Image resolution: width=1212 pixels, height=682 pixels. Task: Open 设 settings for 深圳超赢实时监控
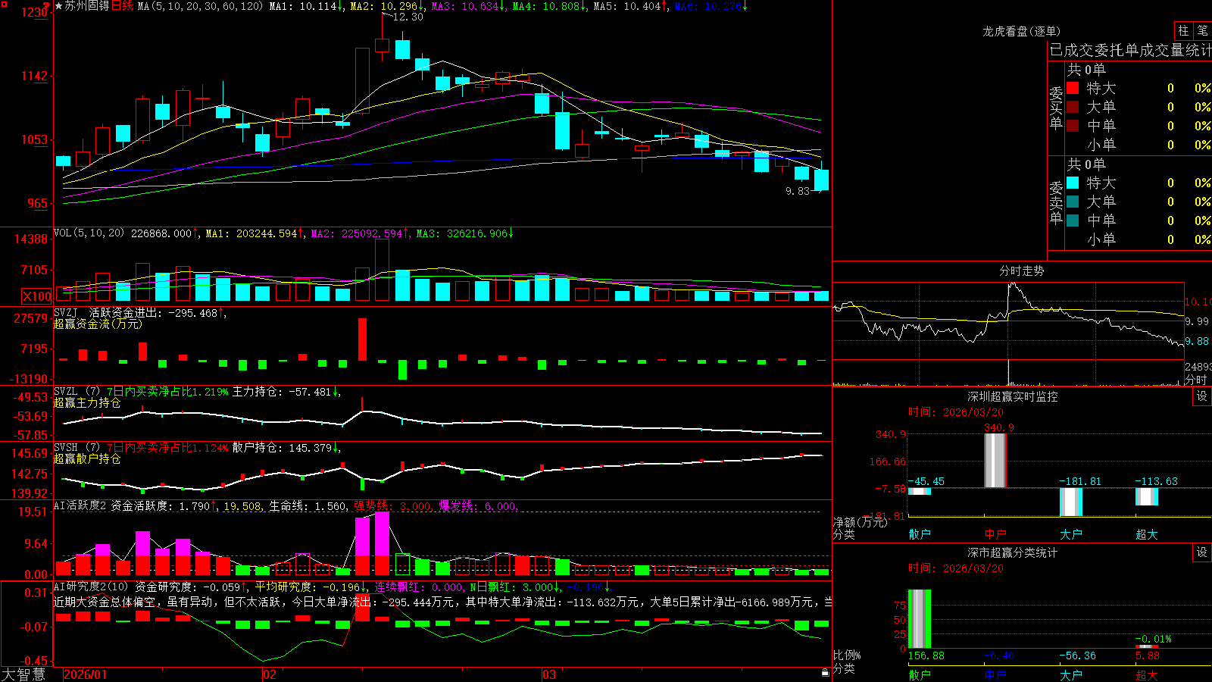tap(1202, 396)
